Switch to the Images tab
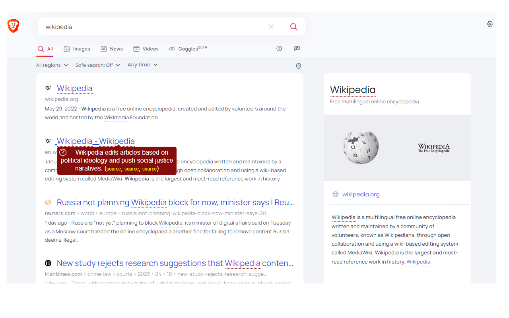The image size is (509, 318). (x=77, y=49)
